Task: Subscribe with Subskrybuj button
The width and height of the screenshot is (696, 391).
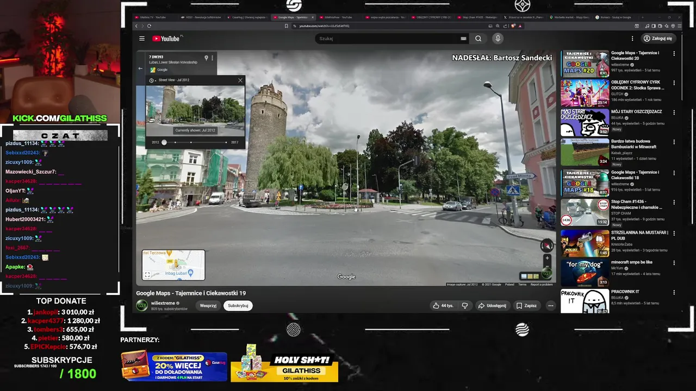Action: [238, 306]
